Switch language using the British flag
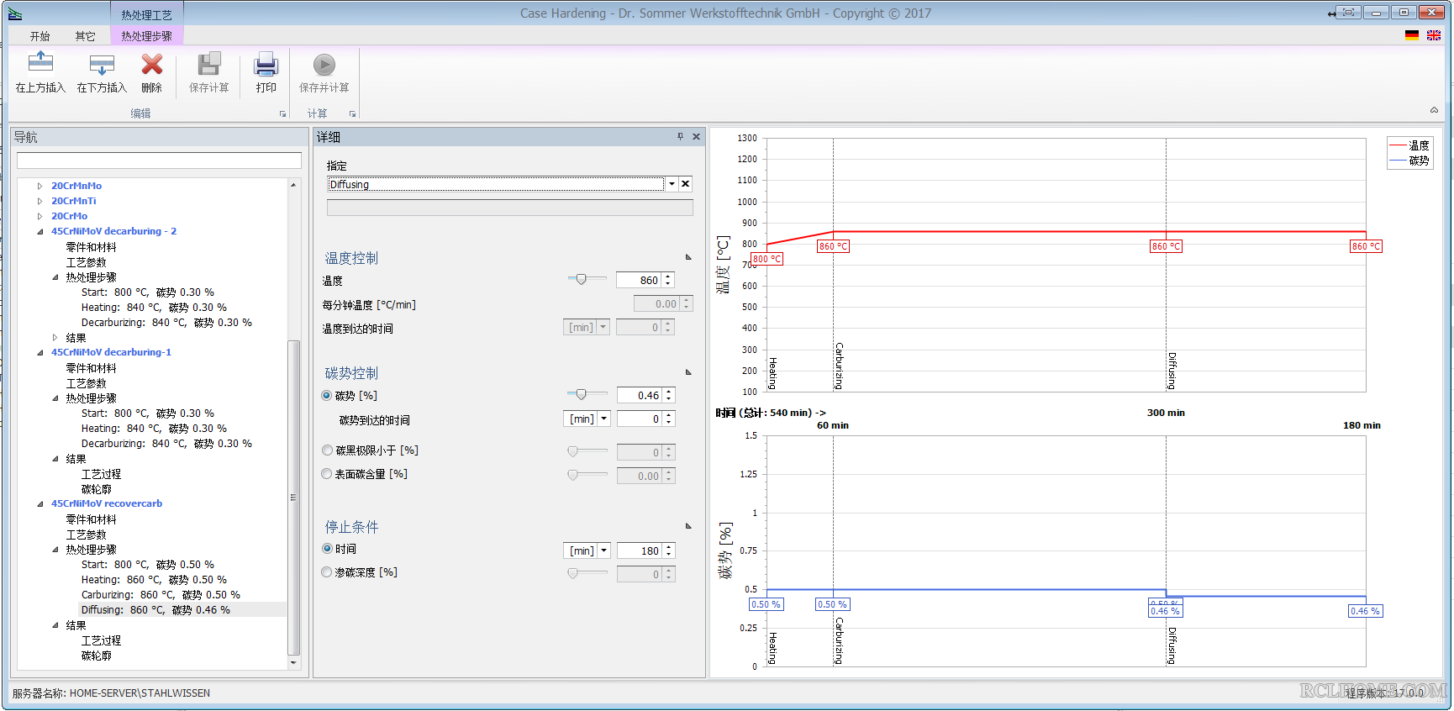The width and height of the screenshot is (1454, 711). (1434, 35)
